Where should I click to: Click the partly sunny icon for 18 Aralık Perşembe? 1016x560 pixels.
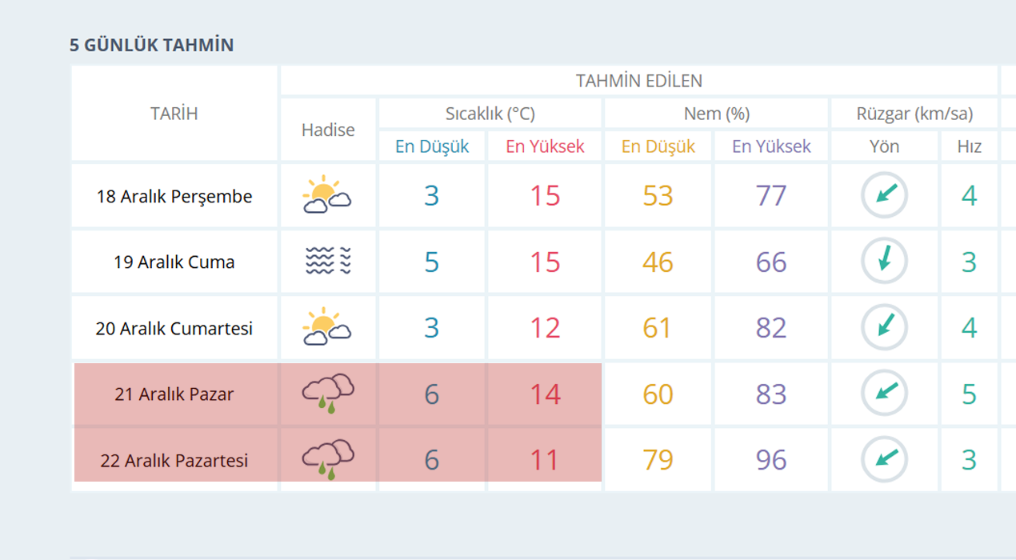pyautogui.click(x=327, y=194)
